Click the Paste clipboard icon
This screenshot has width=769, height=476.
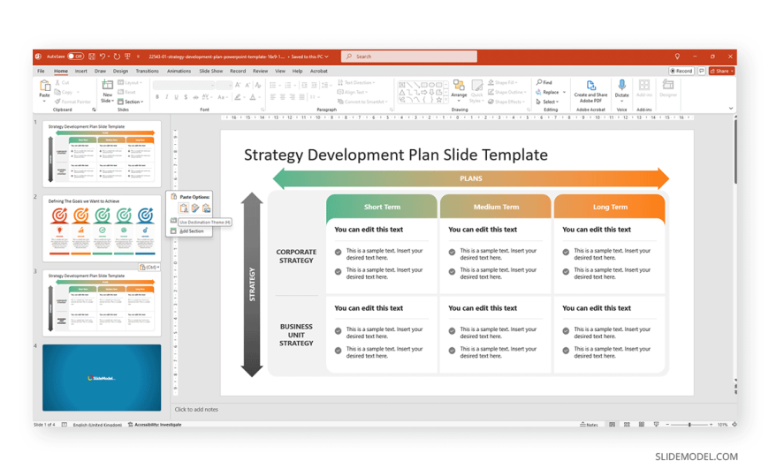[44, 86]
